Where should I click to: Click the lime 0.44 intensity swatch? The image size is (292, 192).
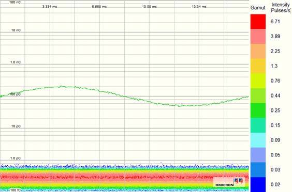pyautogui.click(x=258, y=96)
